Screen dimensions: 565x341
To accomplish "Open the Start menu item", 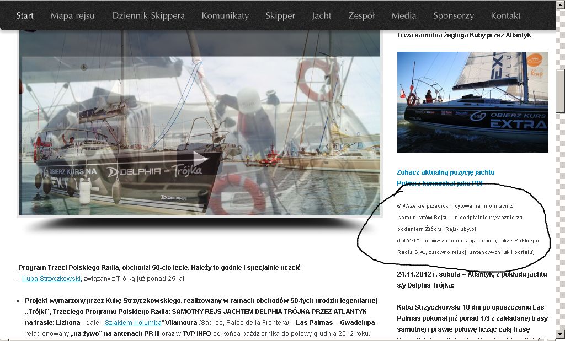I will pos(25,15).
